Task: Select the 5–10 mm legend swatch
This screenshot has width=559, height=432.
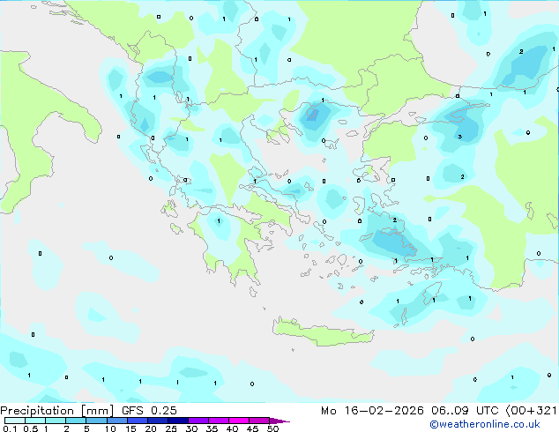Action: coord(96,421)
